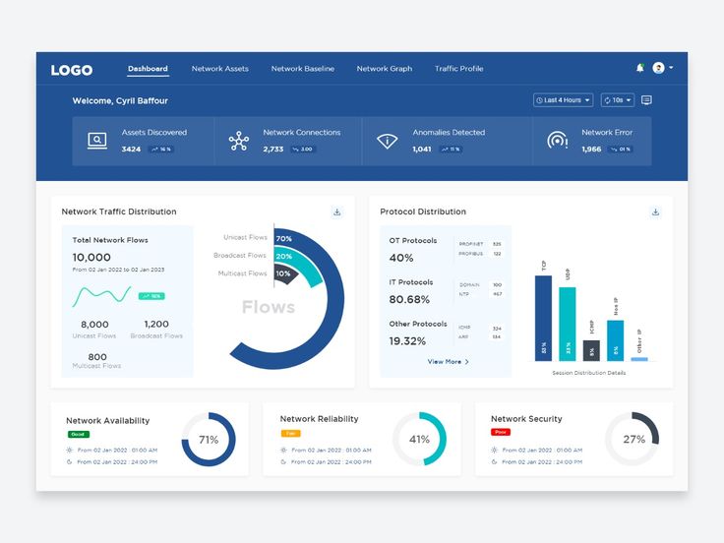Click the 71% Network Availability ring
The height and width of the screenshot is (543, 724).
[x=209, y=439]
